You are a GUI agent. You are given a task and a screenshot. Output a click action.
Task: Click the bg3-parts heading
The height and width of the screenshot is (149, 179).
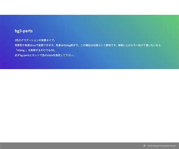coord(24,31)
